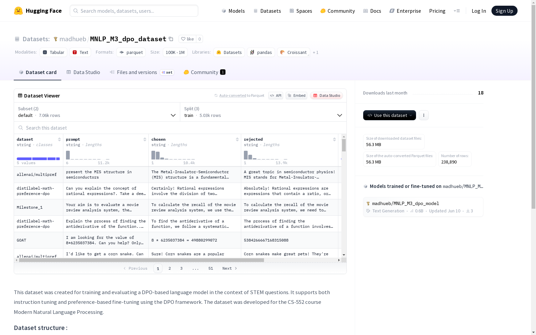The width and height of the screenshot is (536, 335).
Task: Click the dataset column classes bar chart
Action: click(38, 158)
